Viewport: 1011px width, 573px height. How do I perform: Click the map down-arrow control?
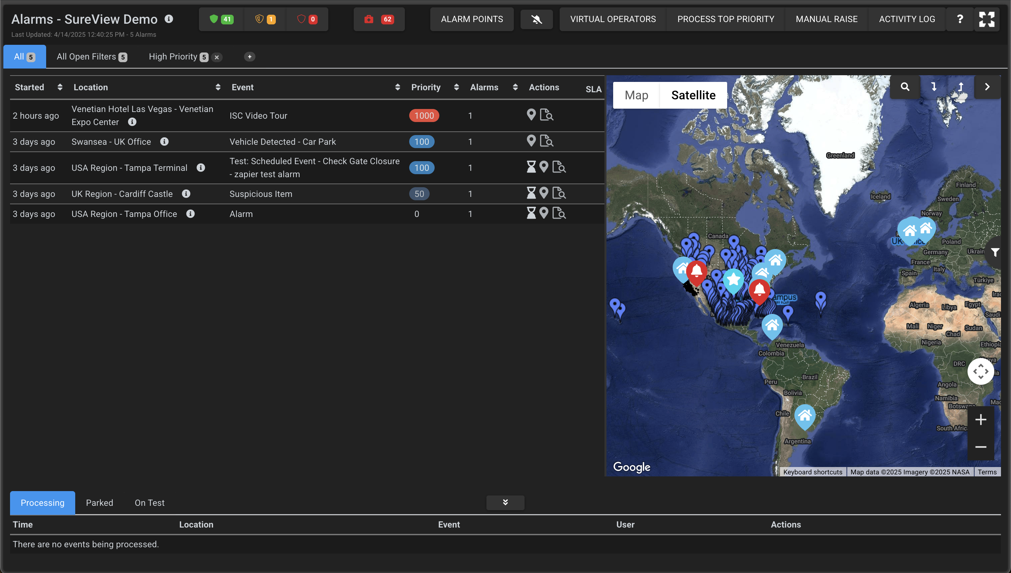(x=933, y=87)
